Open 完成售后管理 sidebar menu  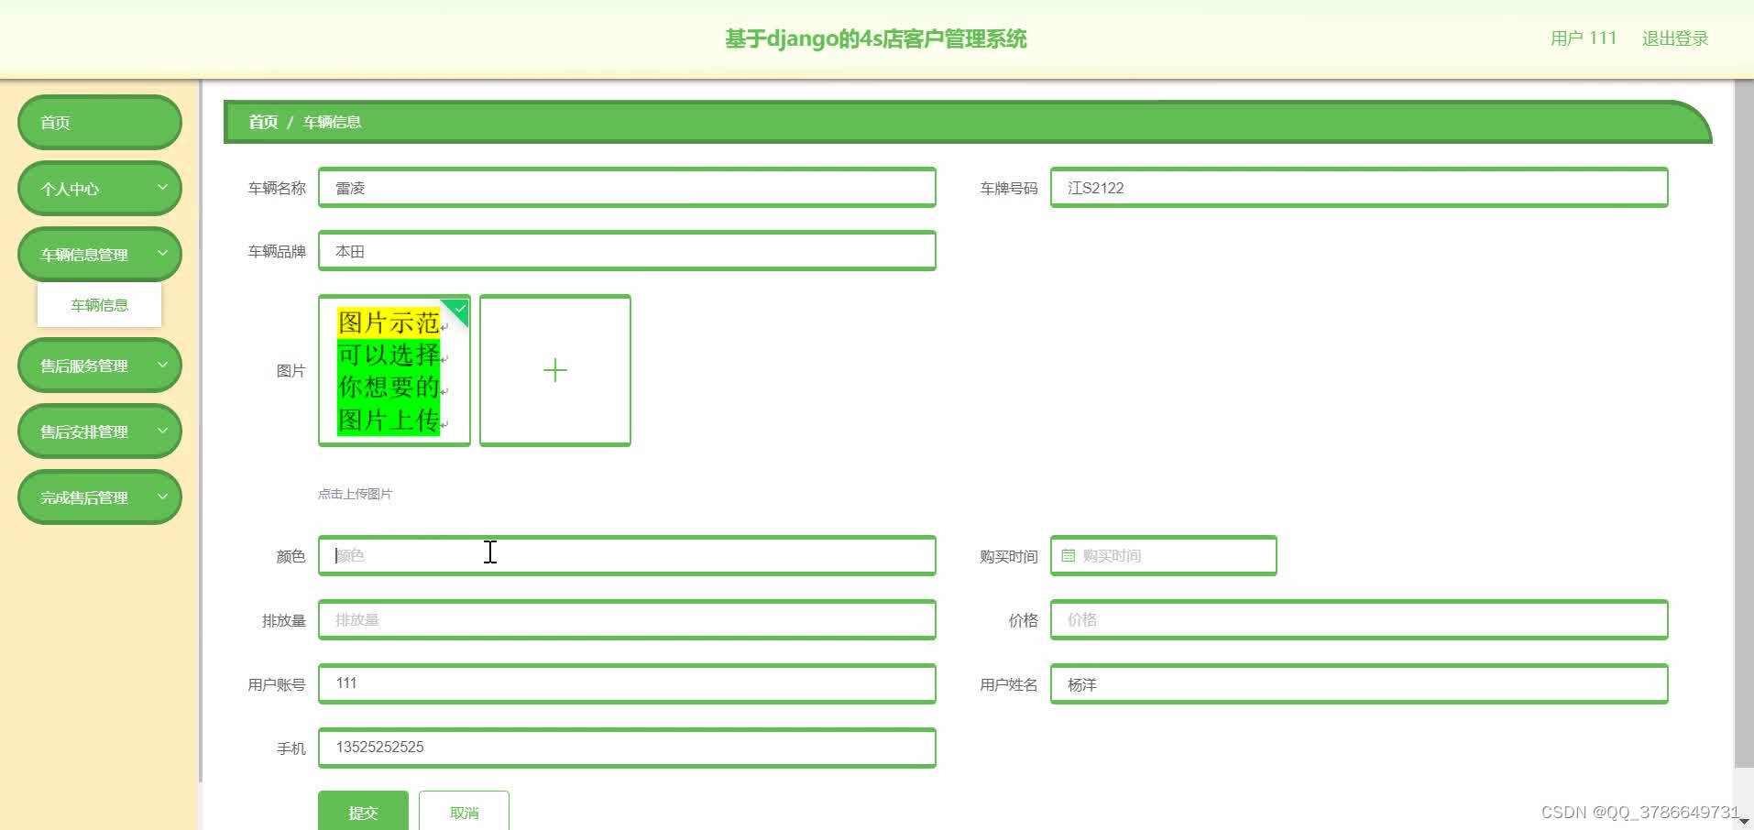[x=99, y=497]
